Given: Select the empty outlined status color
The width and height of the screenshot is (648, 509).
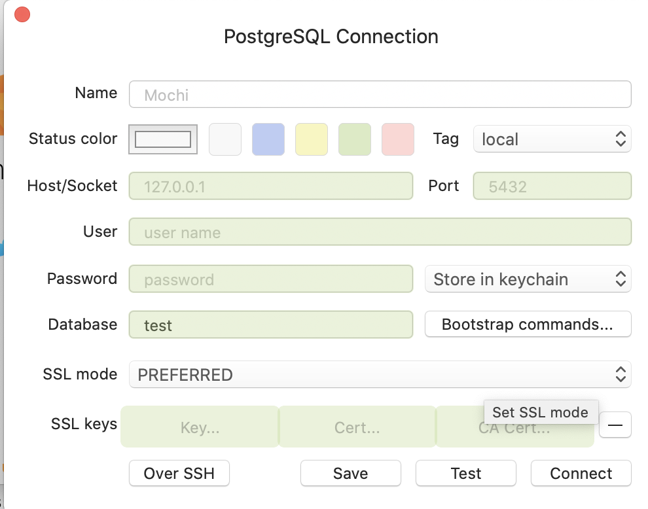Looking at the screenshot, I should [163, 139].
